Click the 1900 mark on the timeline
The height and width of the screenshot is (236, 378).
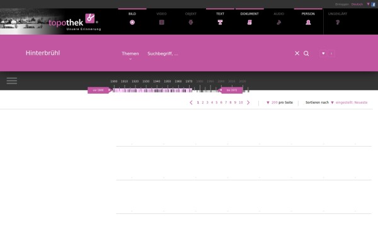[114, 81]
